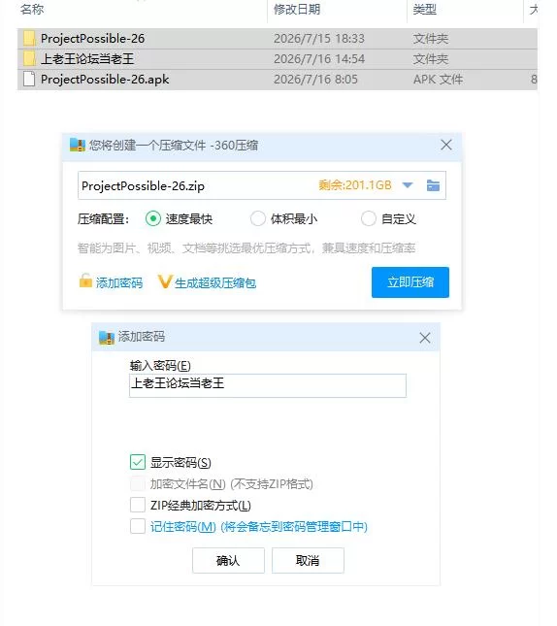Image resolution: width=557 pixels, height=626 pixels.
Task: Sort by the 名称 column header
Action: click(32, 9)
